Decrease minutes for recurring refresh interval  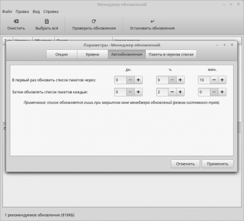214,92
